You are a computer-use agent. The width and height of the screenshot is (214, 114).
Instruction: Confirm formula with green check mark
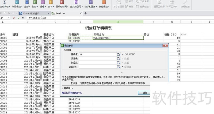18,18
